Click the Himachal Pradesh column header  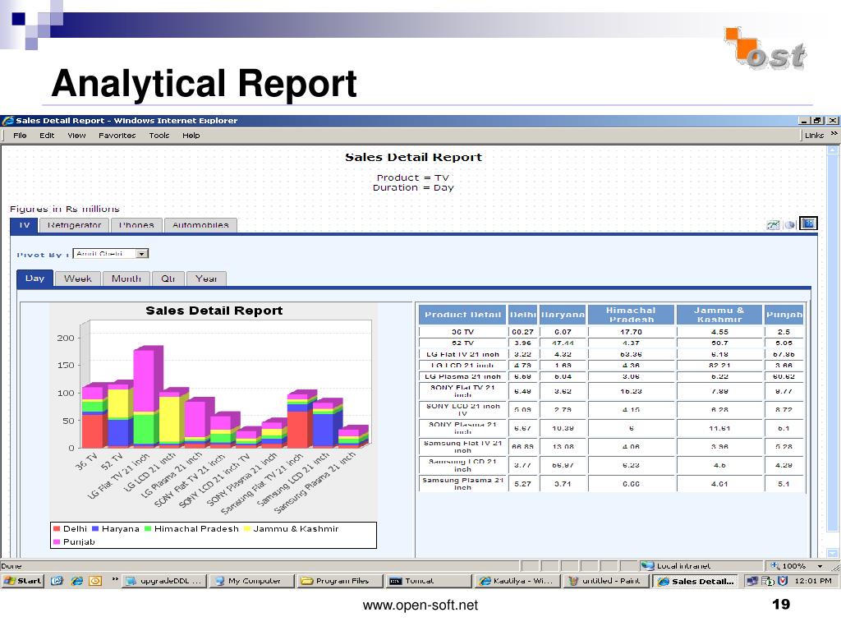631,315
